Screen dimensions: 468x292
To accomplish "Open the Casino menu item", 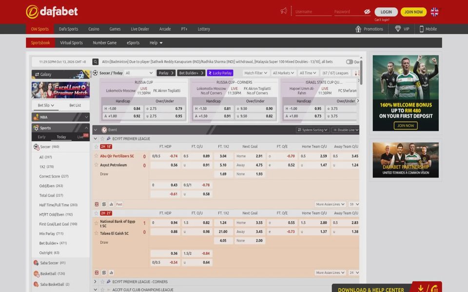I will pos(94,29).
